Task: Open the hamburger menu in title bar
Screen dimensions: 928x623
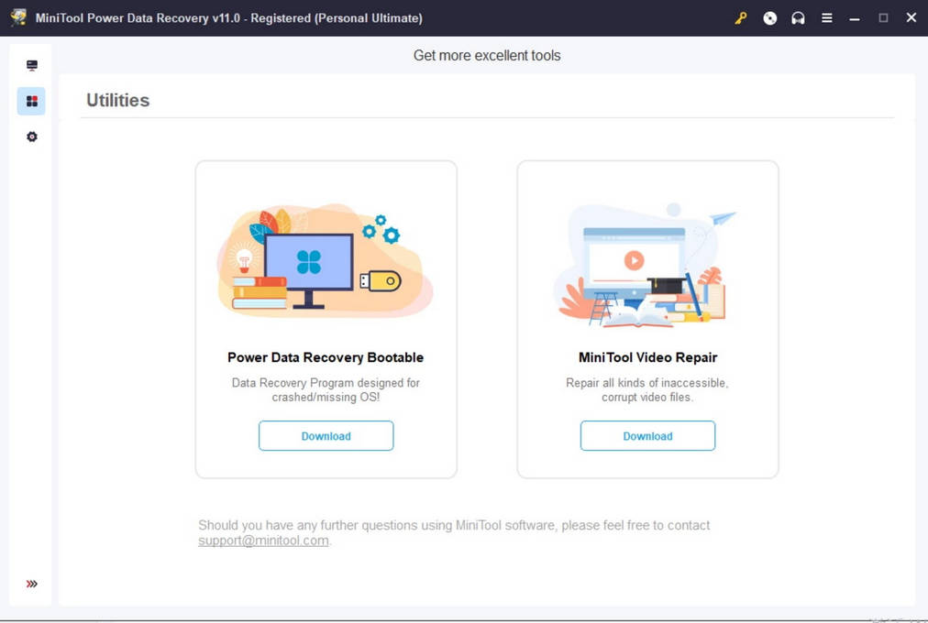Action: (826, 18)
